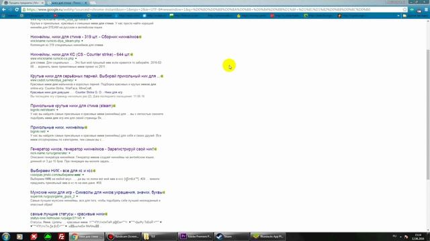Click green rating icon beside 'Прикольные крутые ники для стима'
Viewport: 430px width, 241px height.
coord(114,106)
